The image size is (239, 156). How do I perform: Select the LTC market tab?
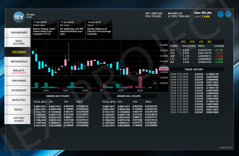pyautogui.click(x=201, y=42)
